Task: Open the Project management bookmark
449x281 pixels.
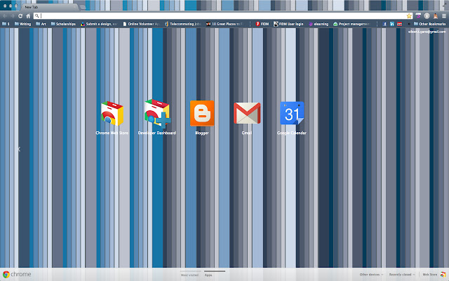Action: point(351,24)
